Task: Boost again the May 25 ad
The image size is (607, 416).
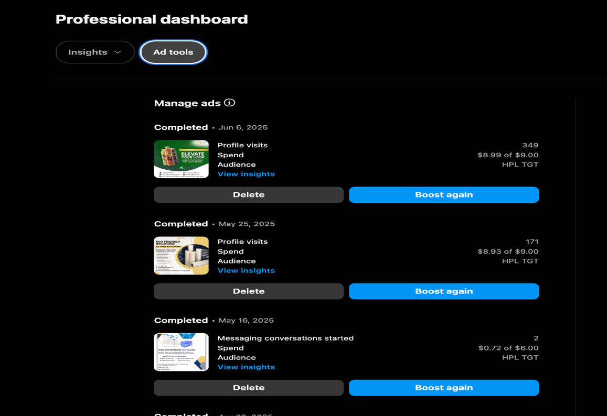Action: tap(443, 291)
